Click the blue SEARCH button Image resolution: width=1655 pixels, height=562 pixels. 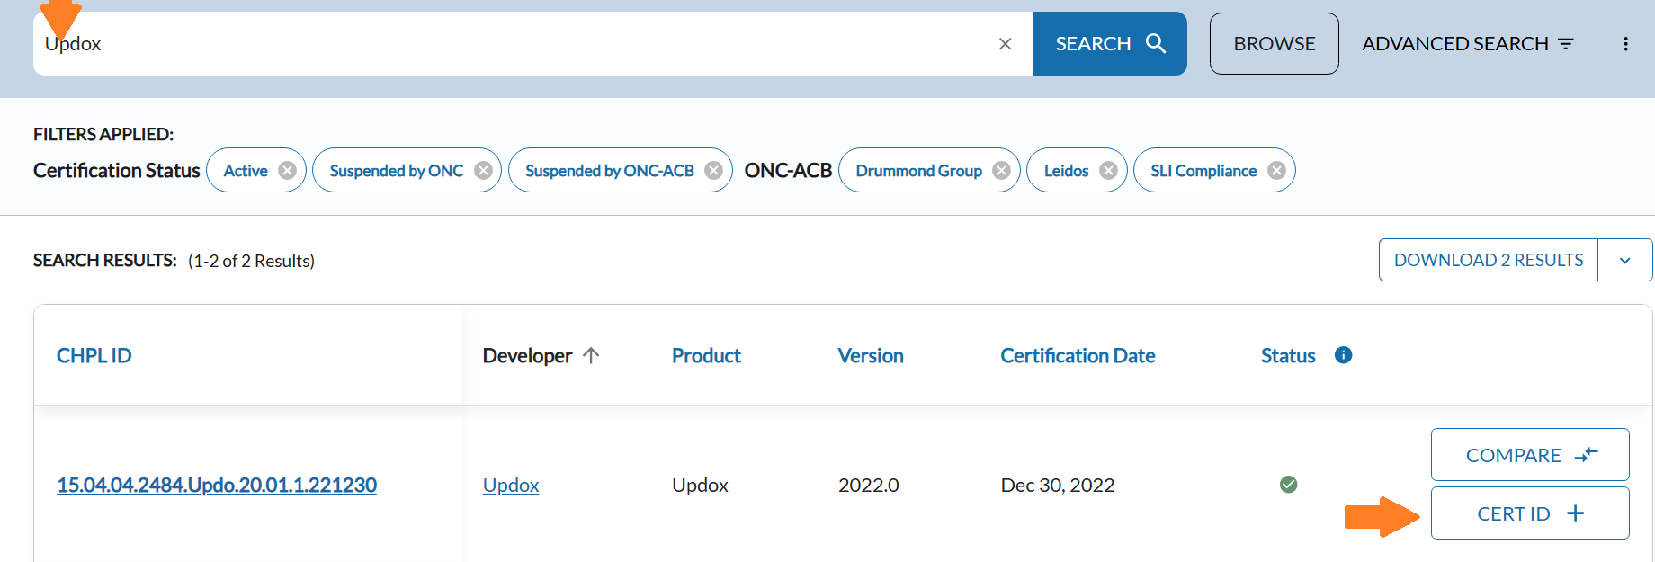(x=1109, y=44)
